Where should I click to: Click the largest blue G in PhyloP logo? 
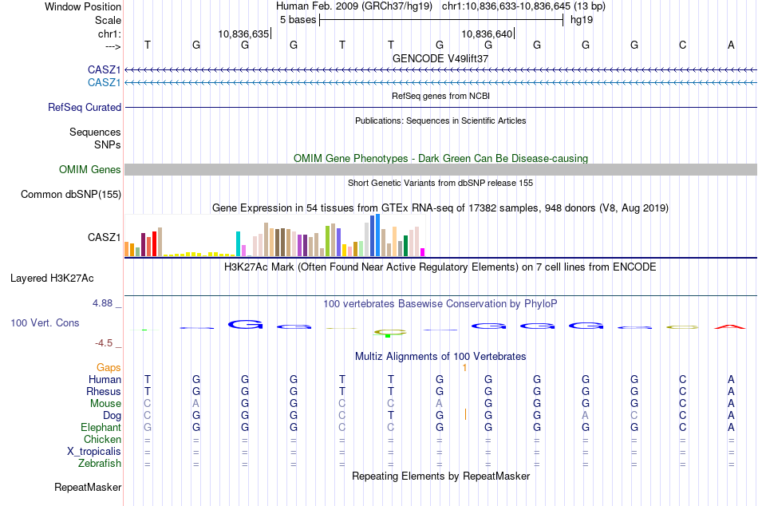246,325
